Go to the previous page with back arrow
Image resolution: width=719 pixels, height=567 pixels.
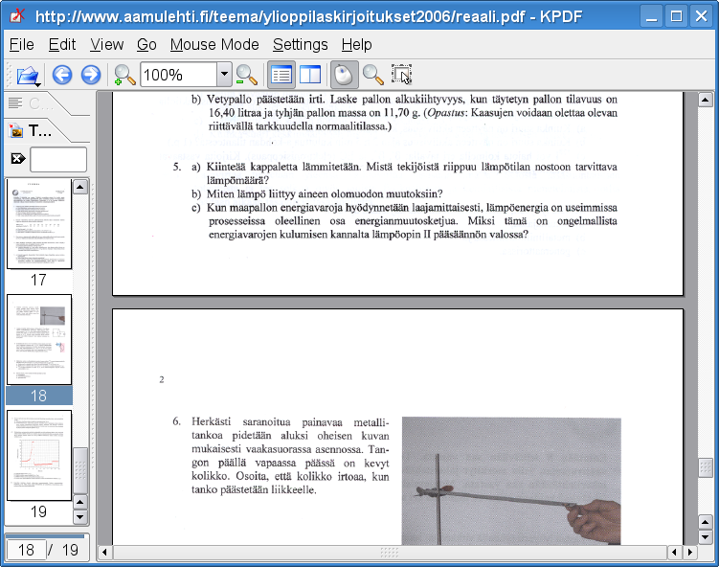click(x=62, y=75)
